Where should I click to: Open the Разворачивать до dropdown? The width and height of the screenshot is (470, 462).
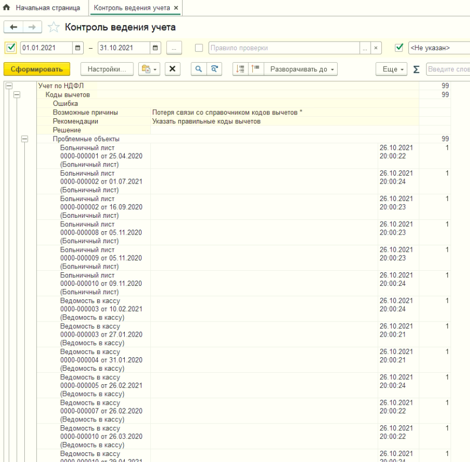click(x=303, y=69)
